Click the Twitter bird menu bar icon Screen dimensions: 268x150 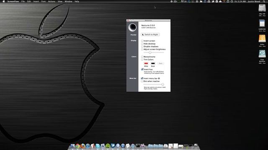[x=213, y=1]
